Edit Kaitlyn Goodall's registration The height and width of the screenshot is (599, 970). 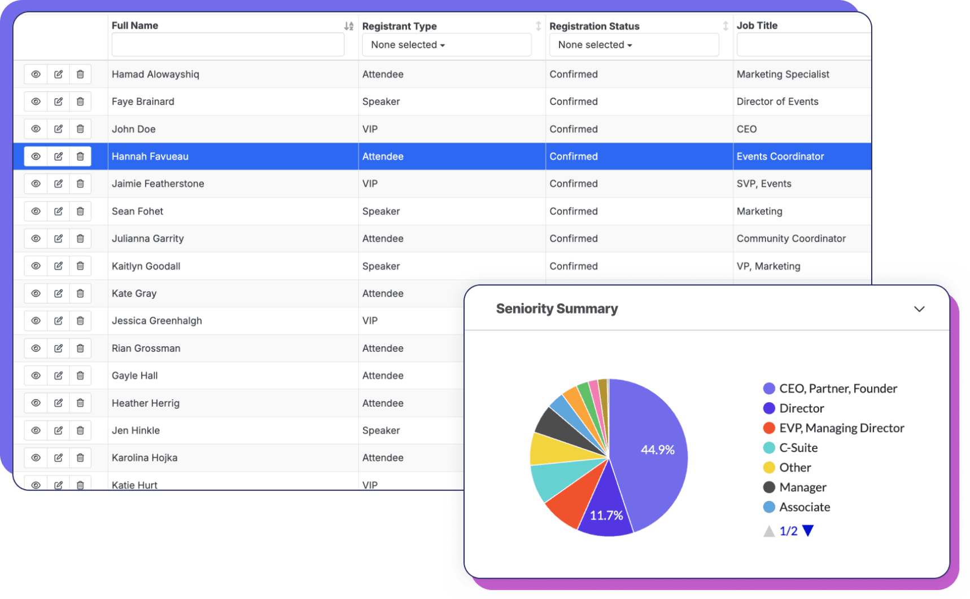(x=58, y=266)
